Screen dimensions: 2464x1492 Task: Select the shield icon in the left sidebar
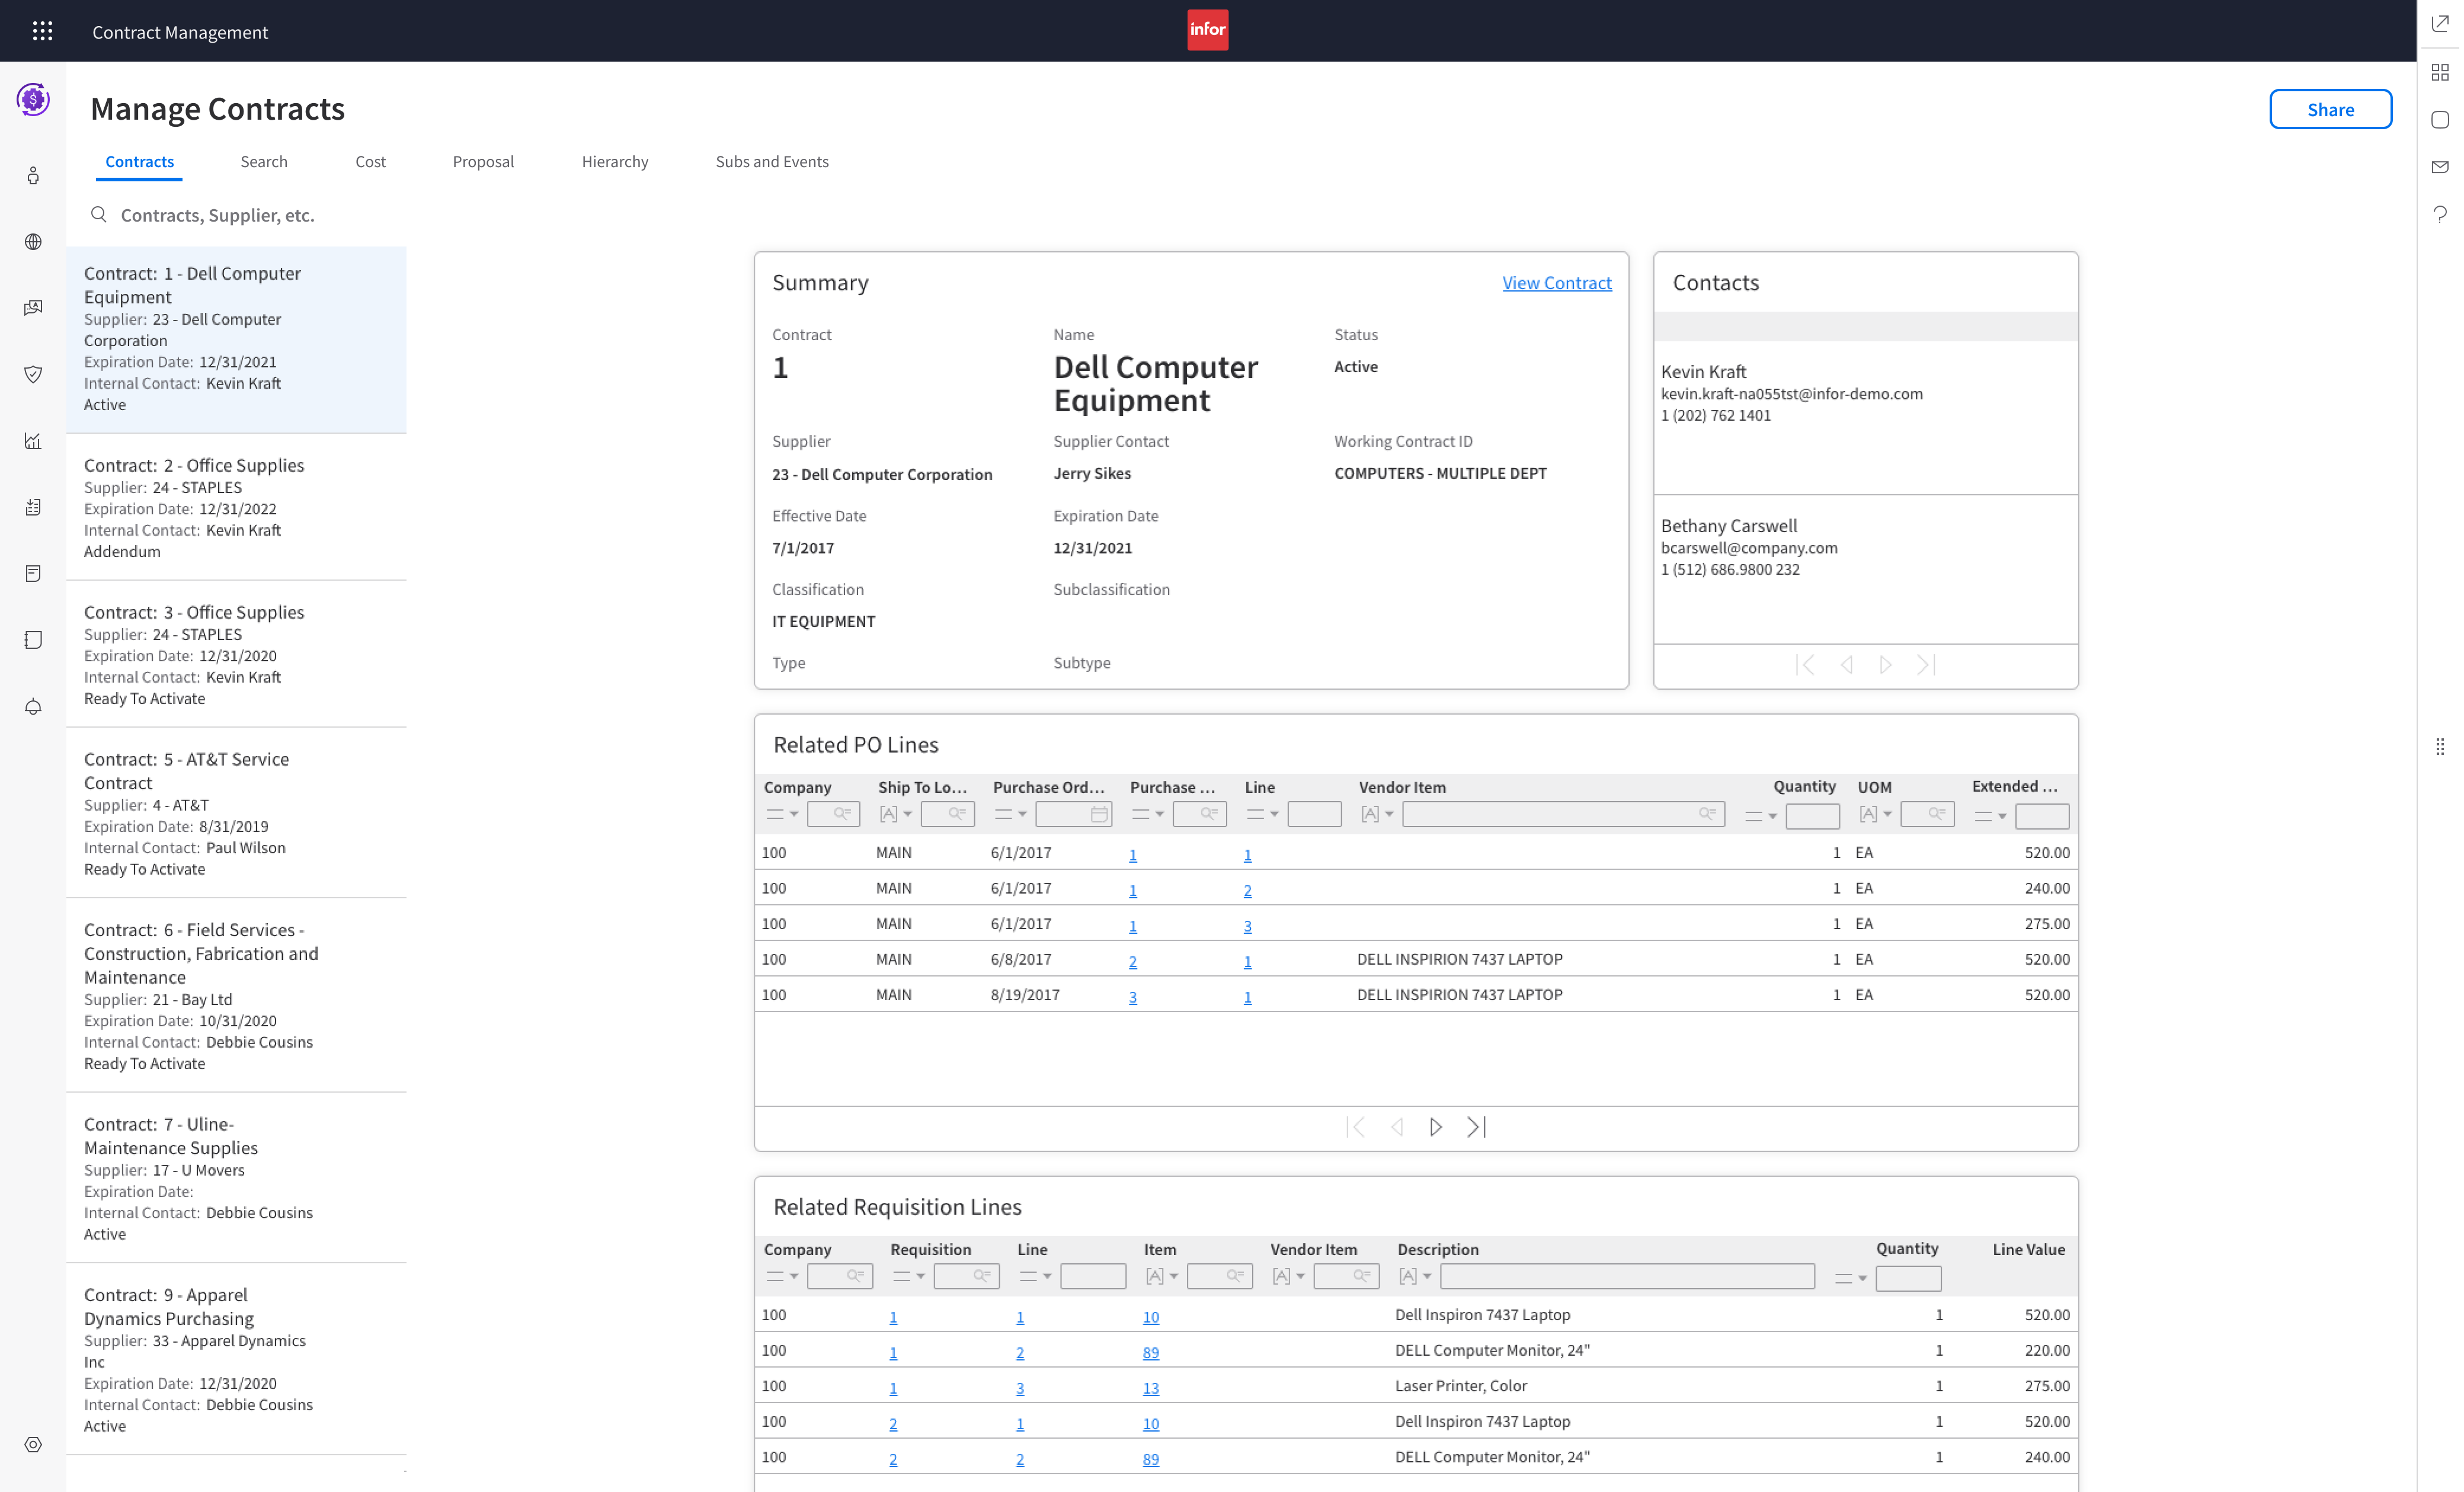(x=33, y=374)
